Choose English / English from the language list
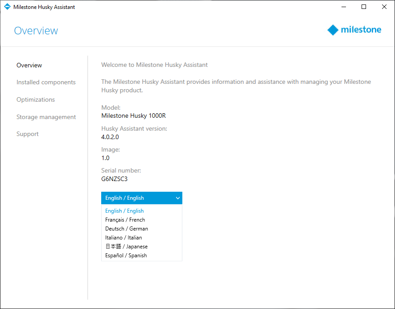Image resolution: width=395 pixels, height=309 pixels. point(124,211)
